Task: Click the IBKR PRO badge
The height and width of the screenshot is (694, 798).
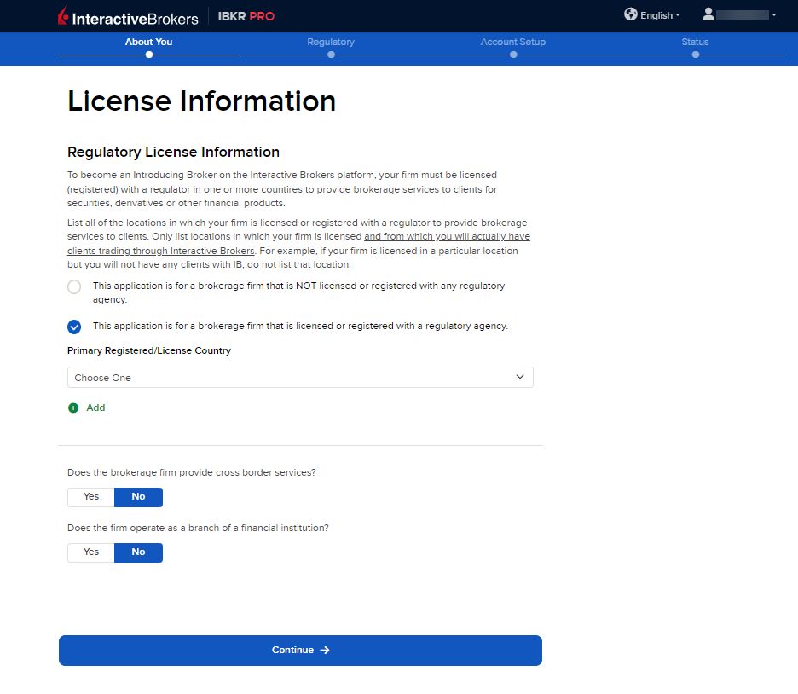Action: (x=246, y=16)
